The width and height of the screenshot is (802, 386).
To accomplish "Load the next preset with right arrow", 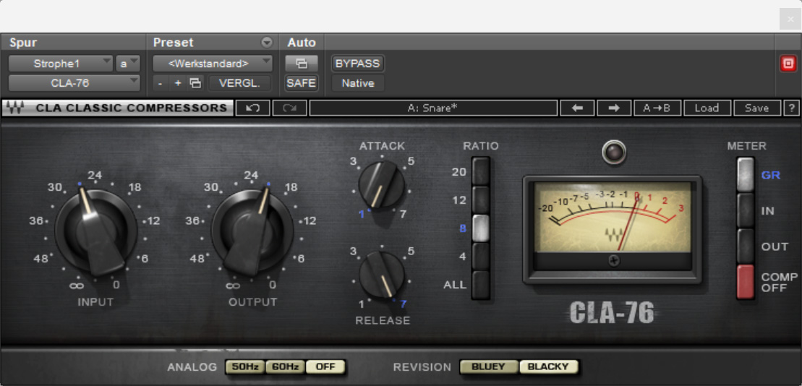I will (614, 108).
